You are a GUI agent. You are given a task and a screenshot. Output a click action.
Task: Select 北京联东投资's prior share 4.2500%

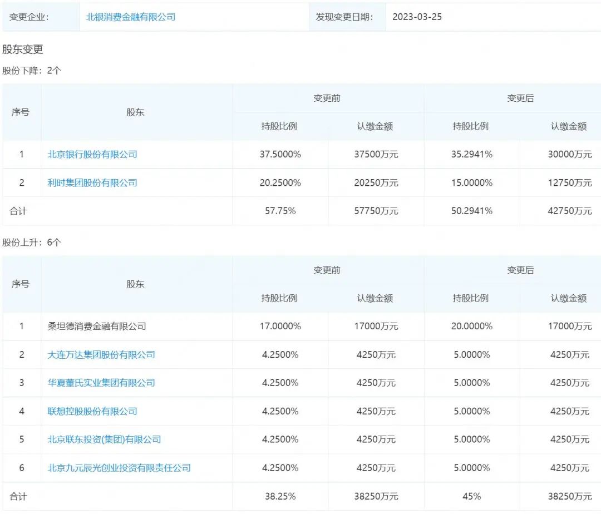pos(280,439)
